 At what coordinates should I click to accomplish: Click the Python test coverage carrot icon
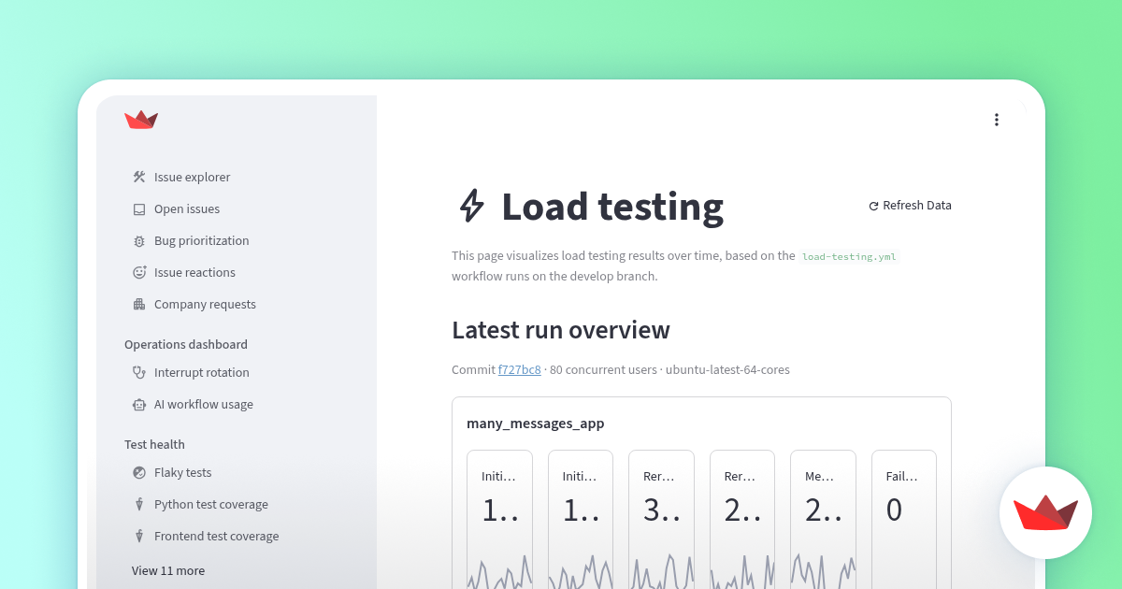coord(139,504)
